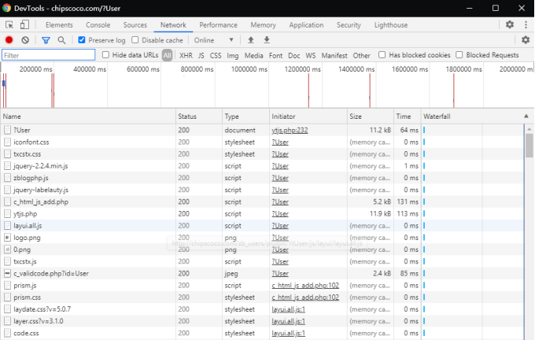Click the c_validcode.php?id=User file icon

coord(7,273)
